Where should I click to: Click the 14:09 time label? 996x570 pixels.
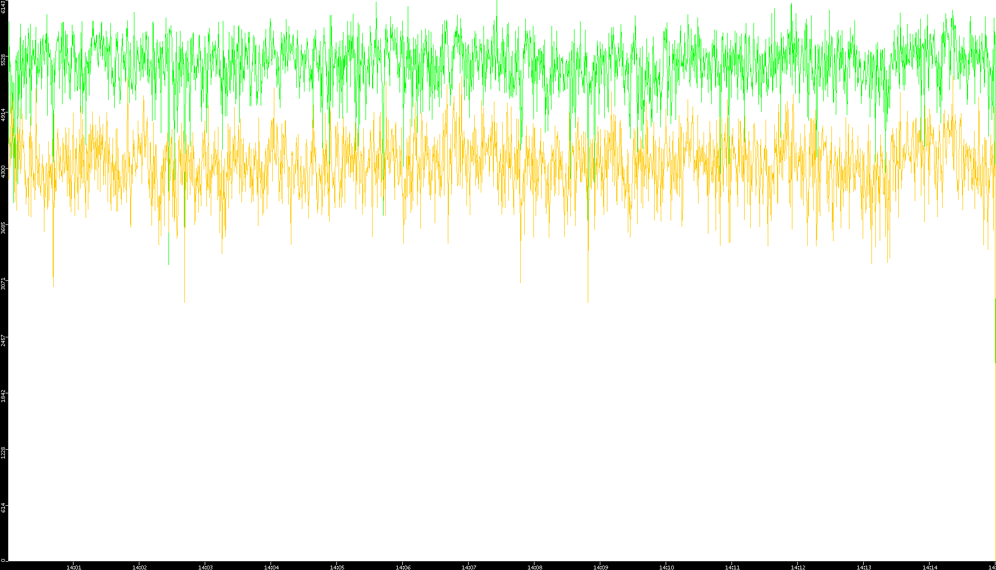point(600,567)
